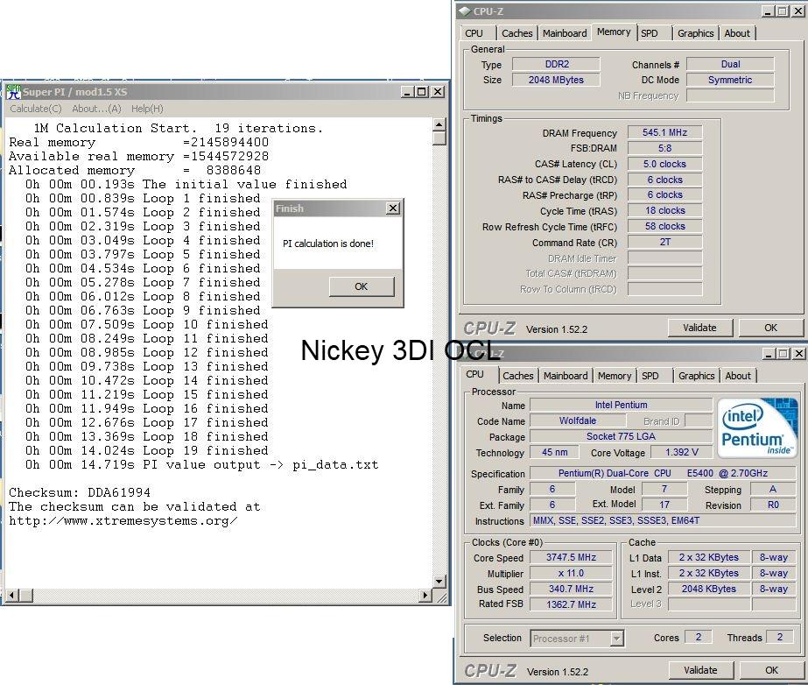Click the Checksum: DDA61994 line
Viewport: 808px width, 685px height.
(80, 492)
